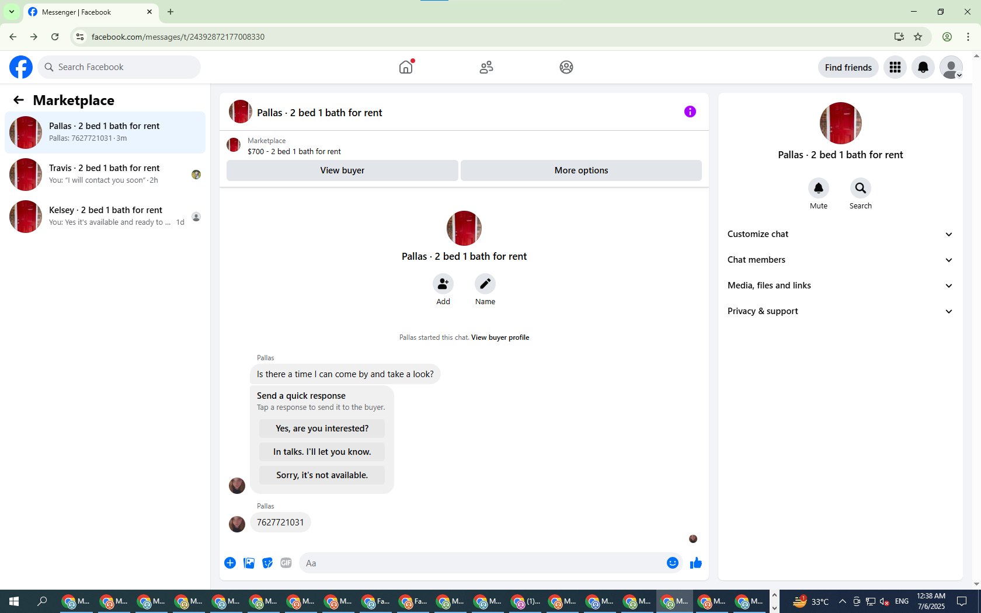Click the Search Facebook field
Image resolution: width=981 pixels, height=613 pixels.
(119, 67)
